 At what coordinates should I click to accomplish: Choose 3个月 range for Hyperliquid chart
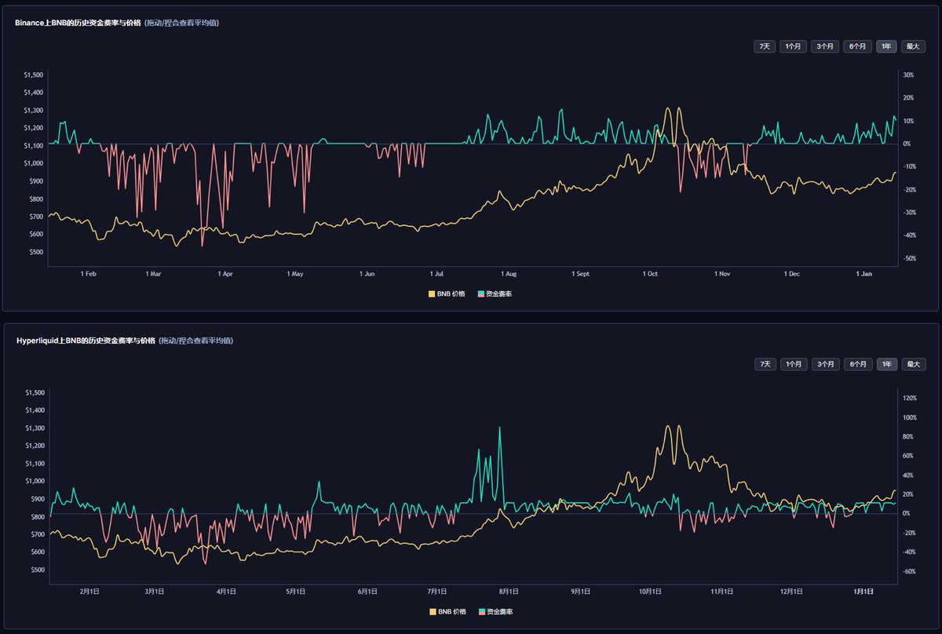coord(826,364)
